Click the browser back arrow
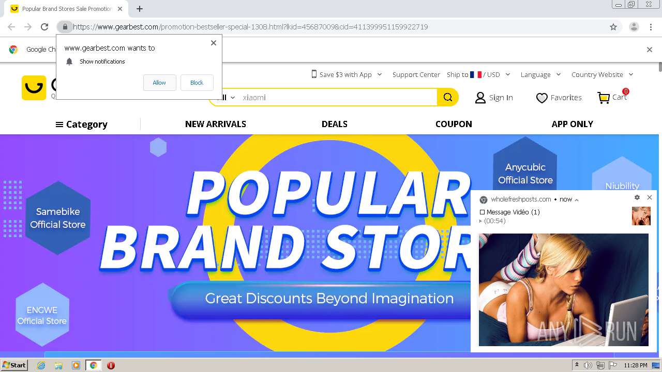The image size is (662, 372). [x=11, y=27]
